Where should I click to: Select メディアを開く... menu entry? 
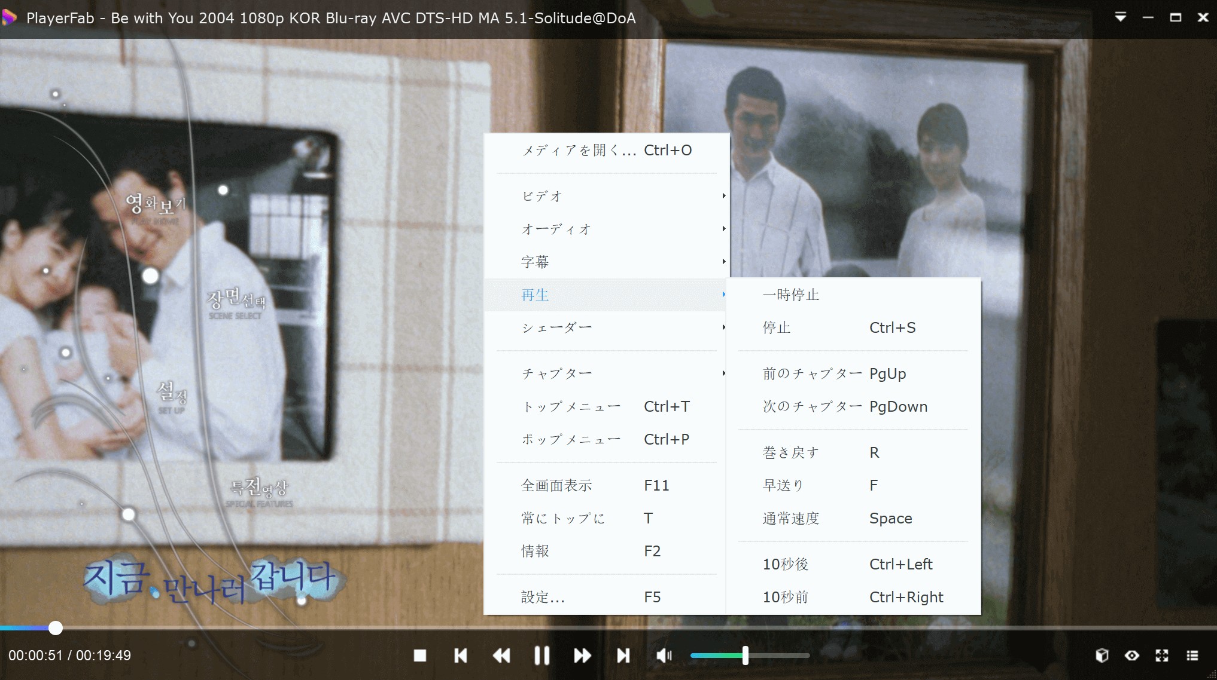[607, 150]
